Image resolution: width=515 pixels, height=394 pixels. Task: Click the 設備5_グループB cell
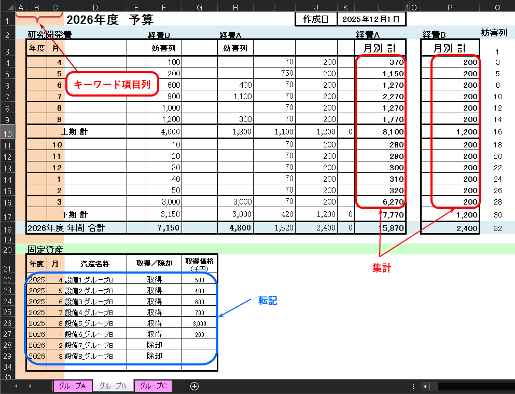95,323
